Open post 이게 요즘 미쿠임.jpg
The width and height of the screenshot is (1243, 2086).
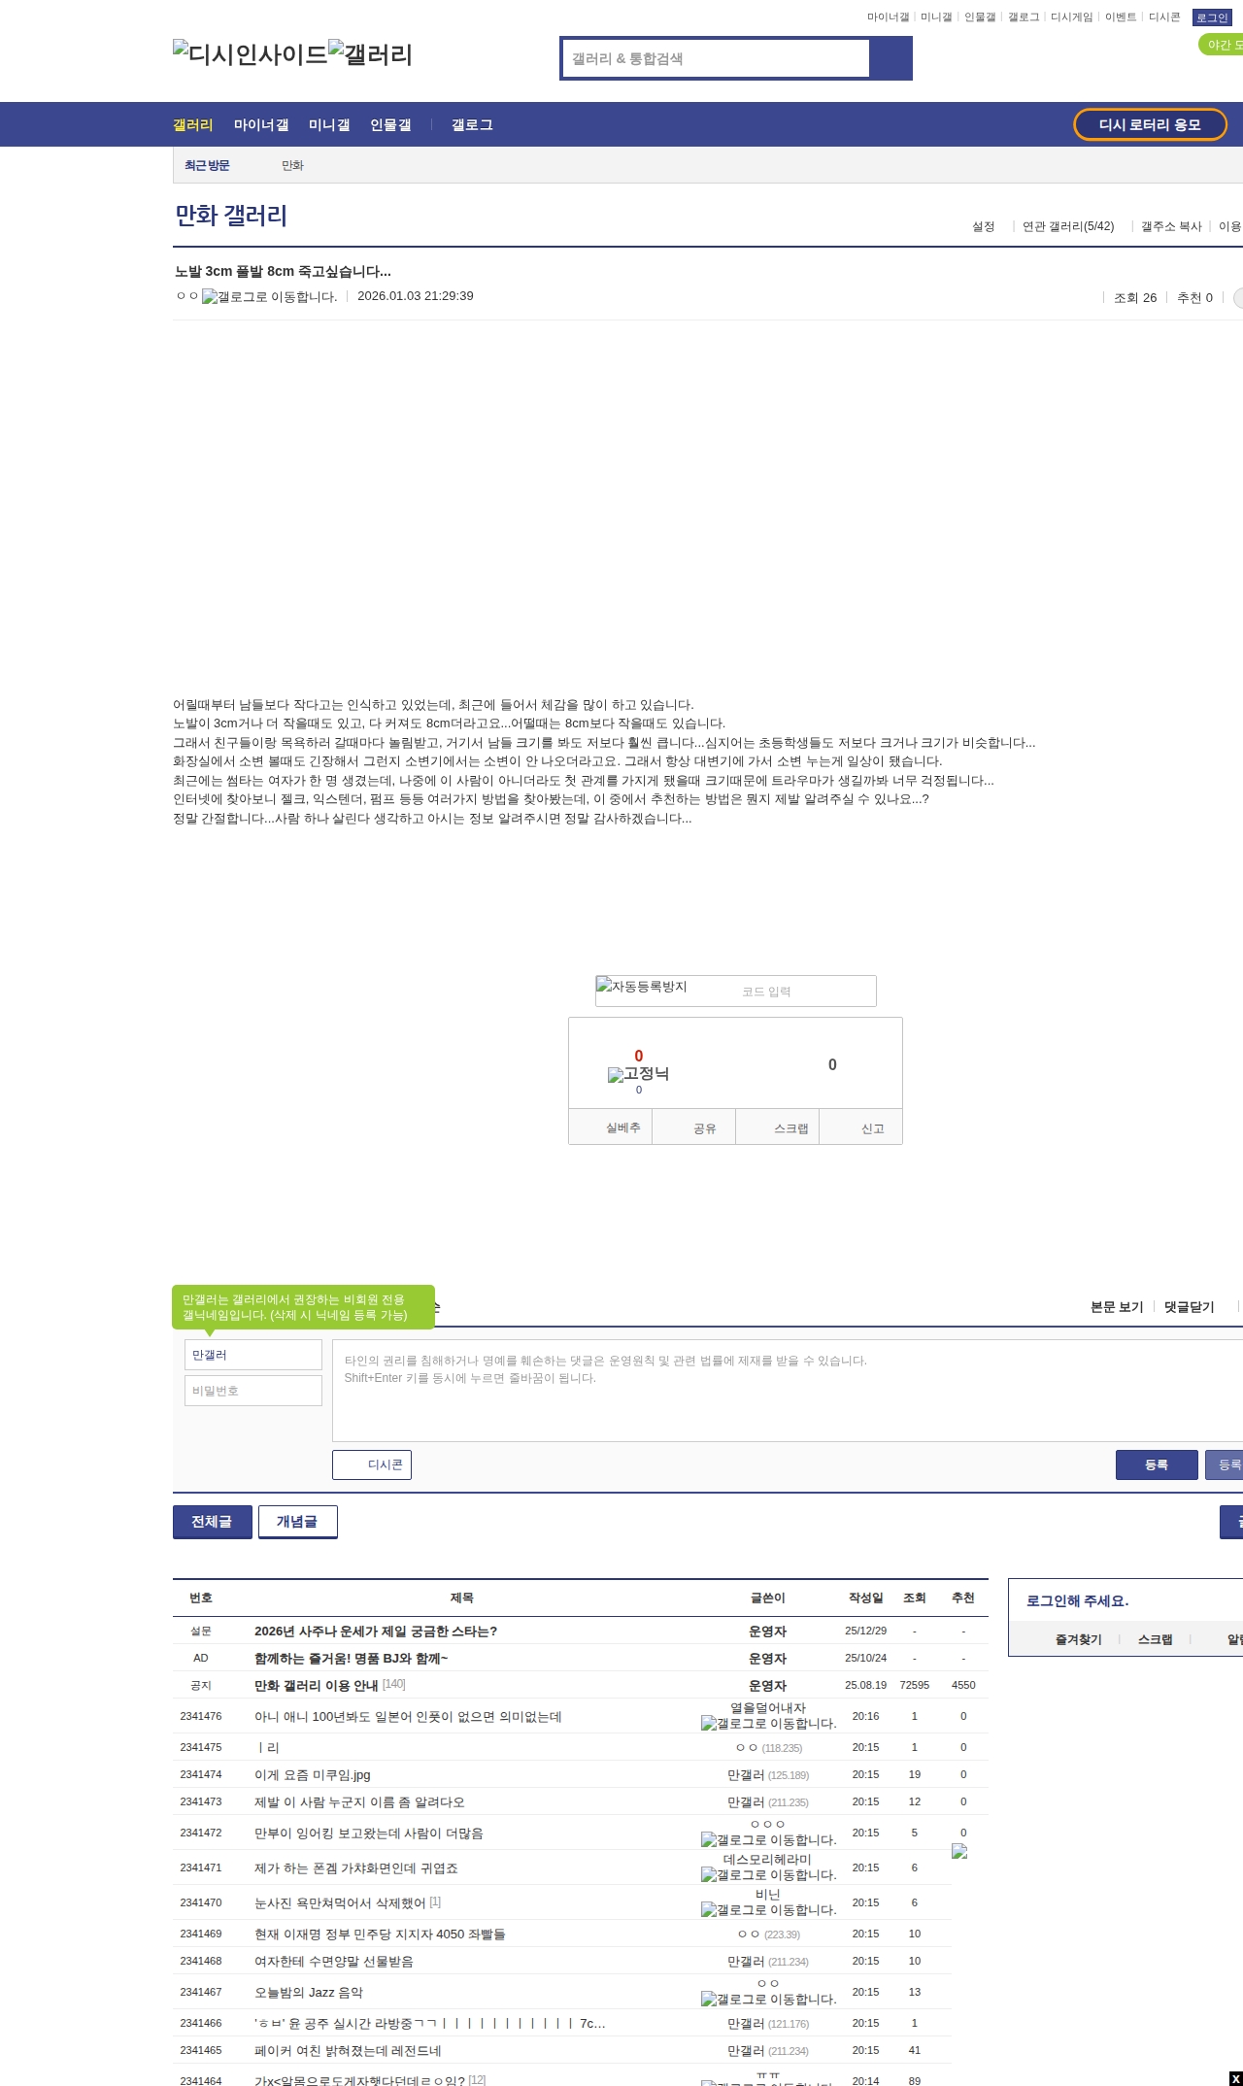coord(313,1775)
